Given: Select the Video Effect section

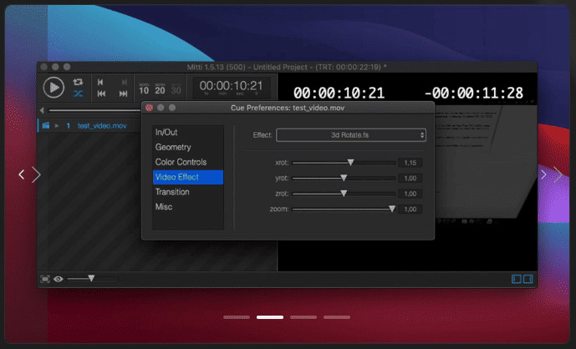Looking at the screenshot, I should click(x=188, y=177).
